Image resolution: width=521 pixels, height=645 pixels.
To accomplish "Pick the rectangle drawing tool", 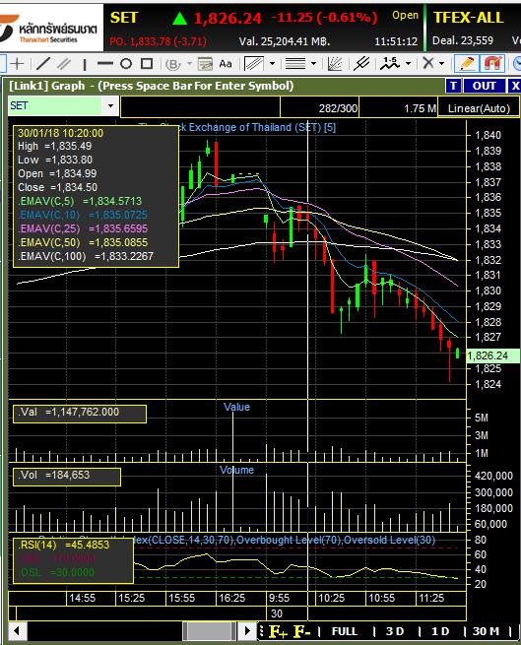I will click(147, 64).
